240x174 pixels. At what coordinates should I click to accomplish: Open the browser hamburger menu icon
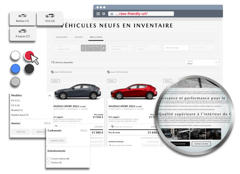(x=98, y=14)
